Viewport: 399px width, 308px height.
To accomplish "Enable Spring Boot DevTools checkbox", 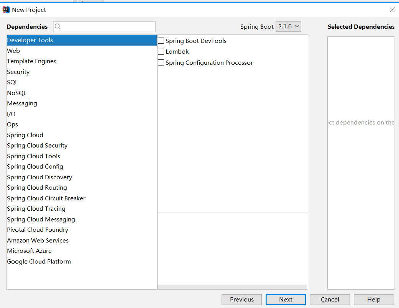I will 161,41.
